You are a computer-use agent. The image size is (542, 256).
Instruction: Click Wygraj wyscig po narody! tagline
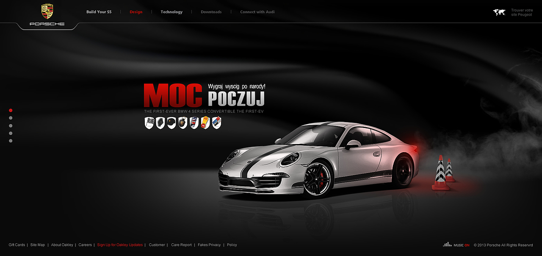point(237,86)
